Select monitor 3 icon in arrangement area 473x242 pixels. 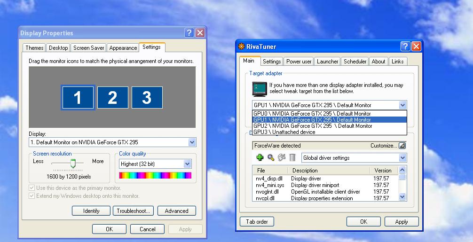pyautogui.click(x=147, y=98)
